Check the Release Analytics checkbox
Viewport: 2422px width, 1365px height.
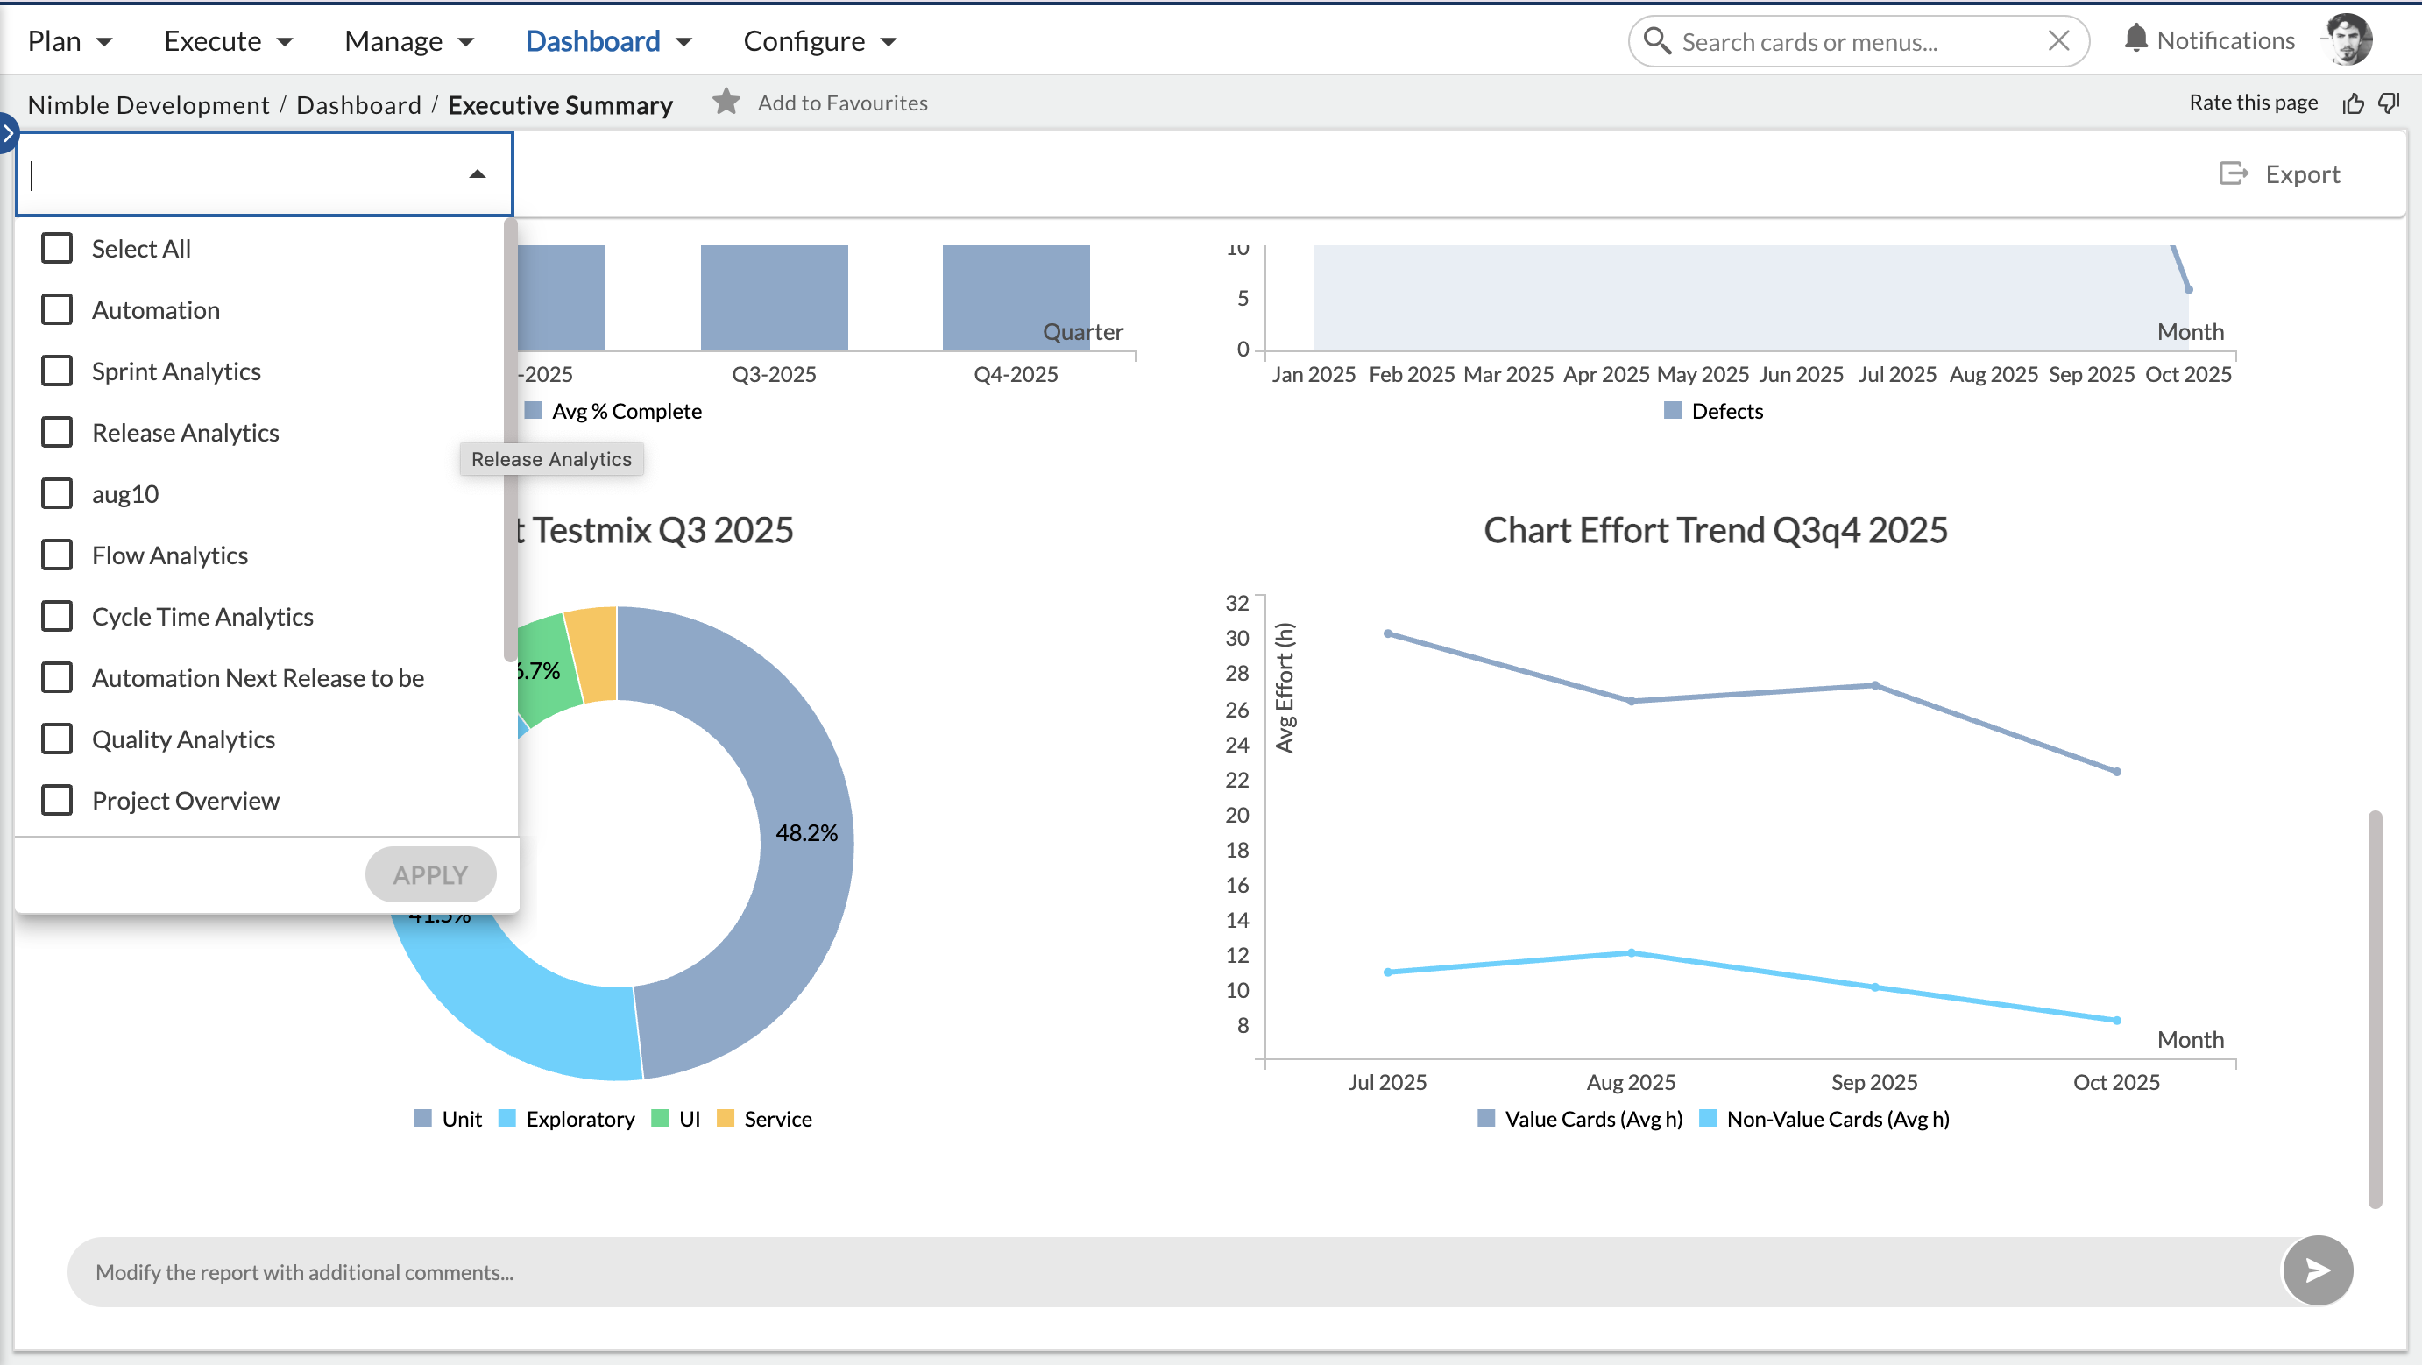pyautogui.click(x=57, y=433)
